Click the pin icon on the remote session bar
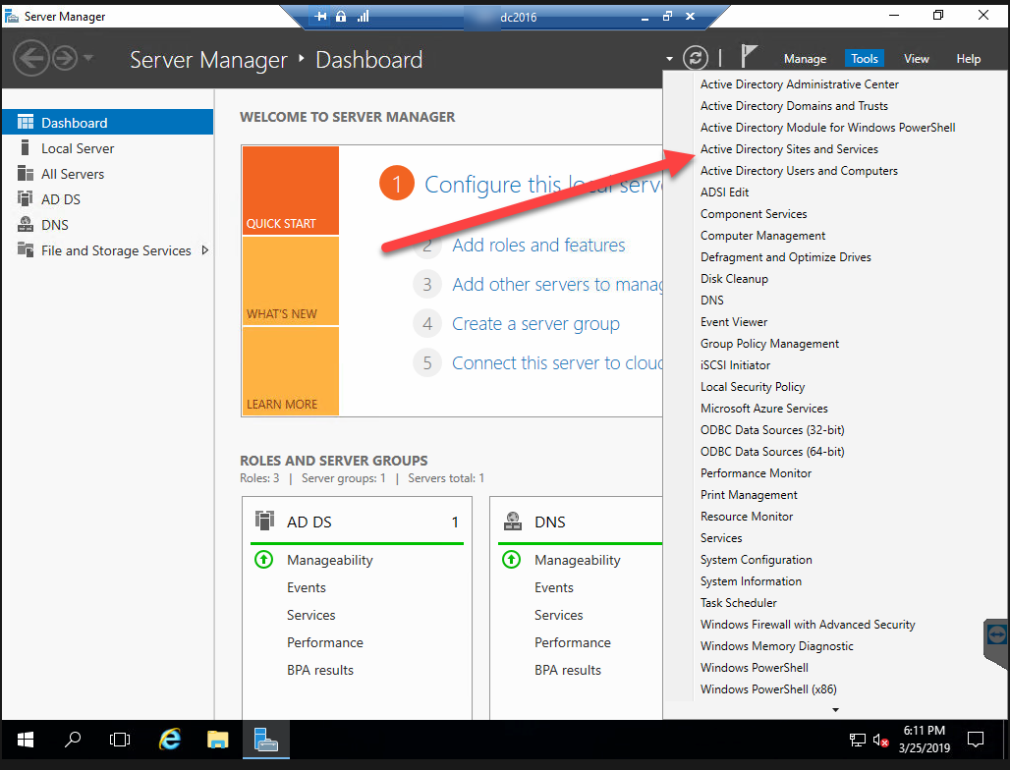Viewport: 1010px width, 770px height. pyautogui.click(x=320, y=16)
